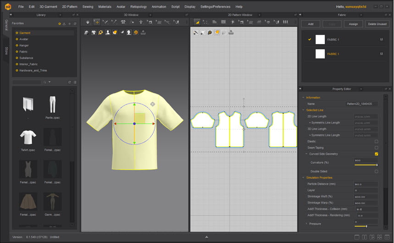This screenshot has width=394, height=243.
Task: Toggle the checkmark on first FABRIC 1 row
Action: click(x=310, y=39)
